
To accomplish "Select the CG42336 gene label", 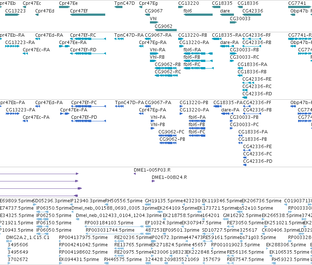I will click(253, 11).
